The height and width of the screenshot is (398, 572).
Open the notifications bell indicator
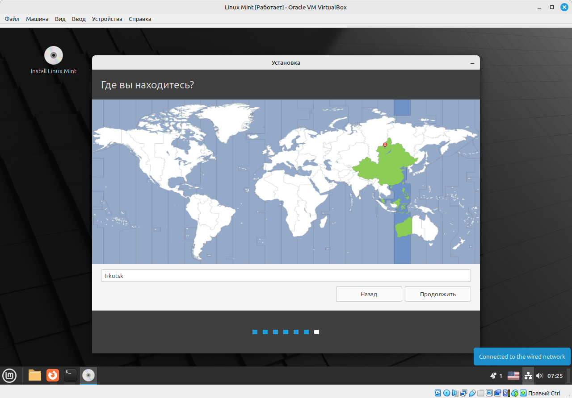tap(493, 376)
